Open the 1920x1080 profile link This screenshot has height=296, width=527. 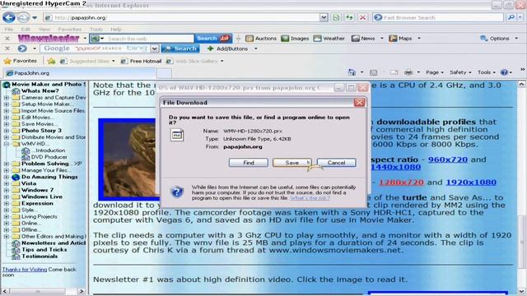click(x=471, y=183)
